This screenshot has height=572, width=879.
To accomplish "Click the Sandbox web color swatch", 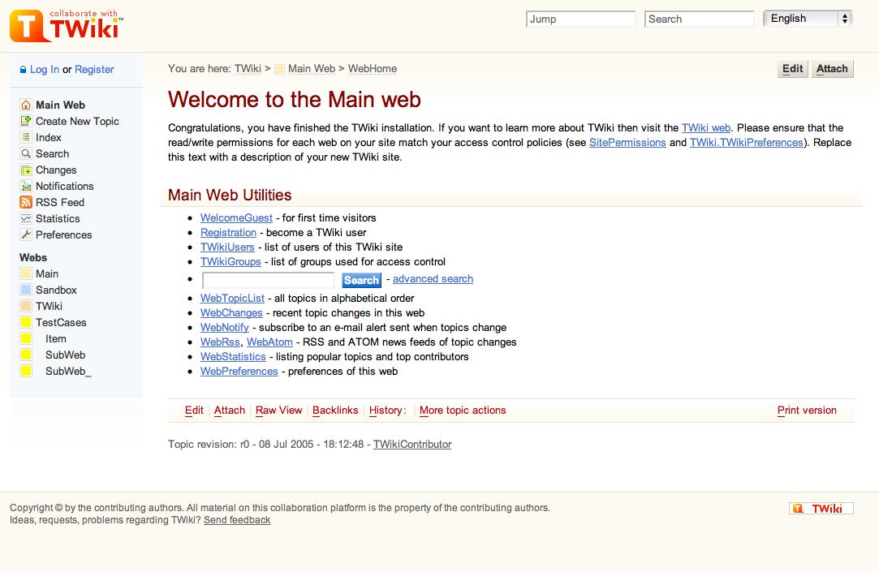I will pos(26,290).
